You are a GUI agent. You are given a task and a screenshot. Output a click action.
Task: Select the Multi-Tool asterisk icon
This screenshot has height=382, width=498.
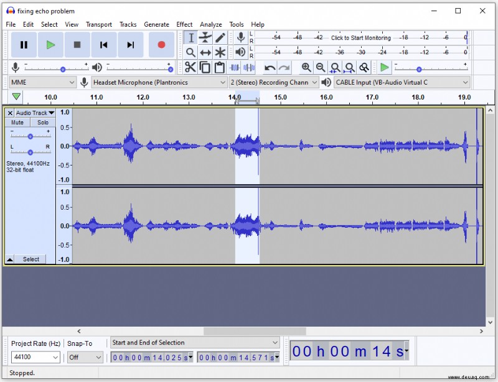[220, 52]
